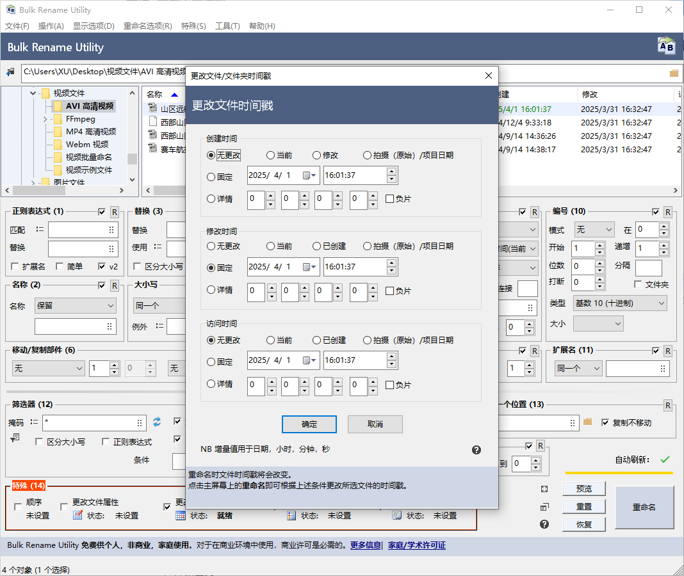Click the green auto-refresh checkmark icon

(665, 460)
